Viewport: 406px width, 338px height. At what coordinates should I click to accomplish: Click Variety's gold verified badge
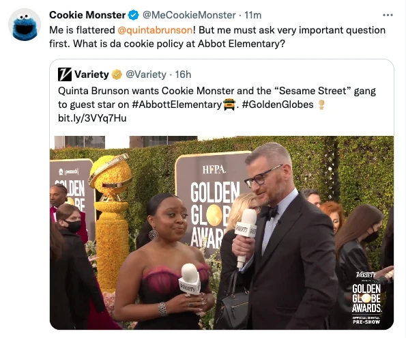tap(117, 74)
